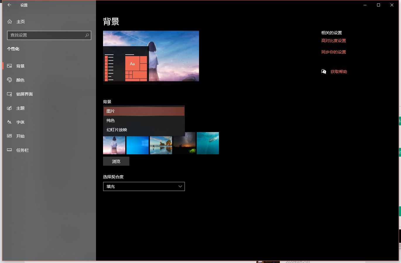Click the large desktop background preview
The height and width of the screenshot is (263, 401).
coord(151,56)
